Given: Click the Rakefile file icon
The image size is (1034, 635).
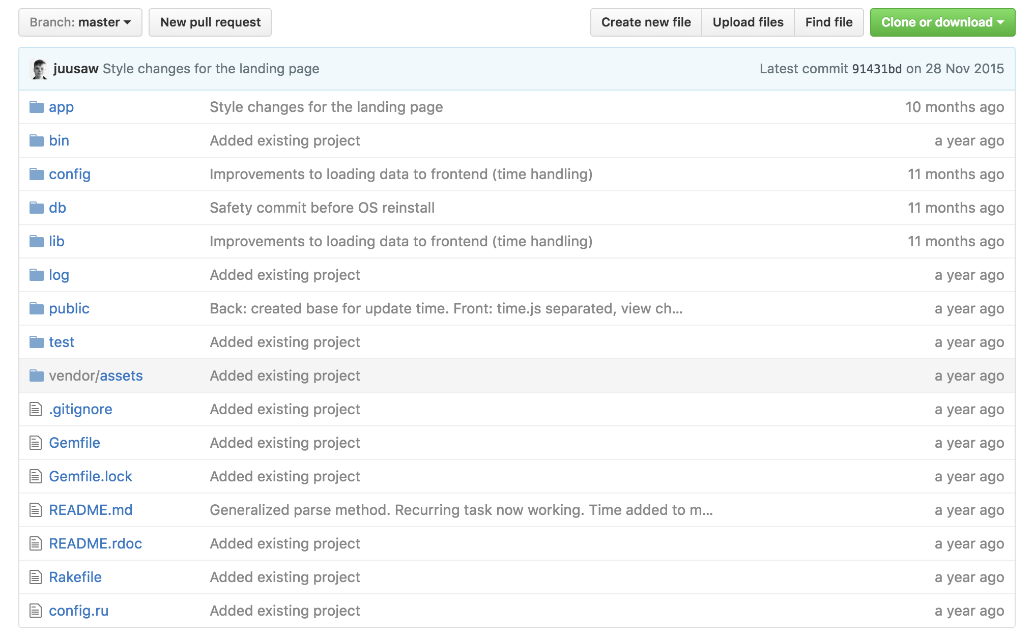Looking at the screenshot, I should coord(36,577).
